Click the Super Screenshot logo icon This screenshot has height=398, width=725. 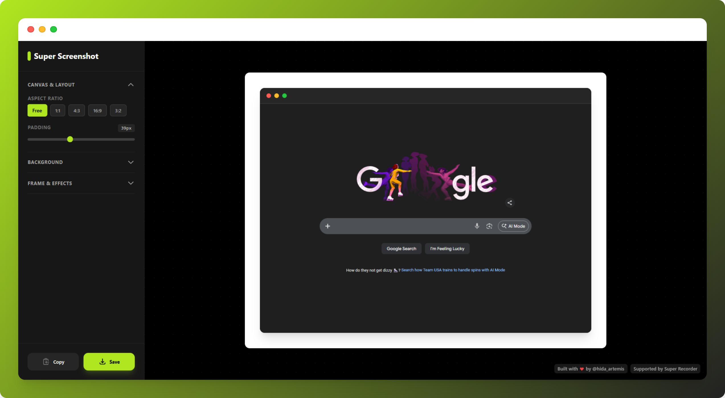(x=29, y=56)
